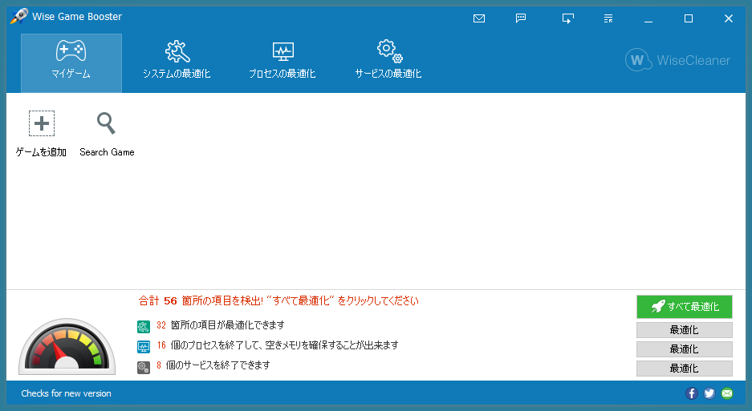Open the Twitter icon in status bar
Image resolution: width=752 pixels, height=411 pixels.
[709, 393]
